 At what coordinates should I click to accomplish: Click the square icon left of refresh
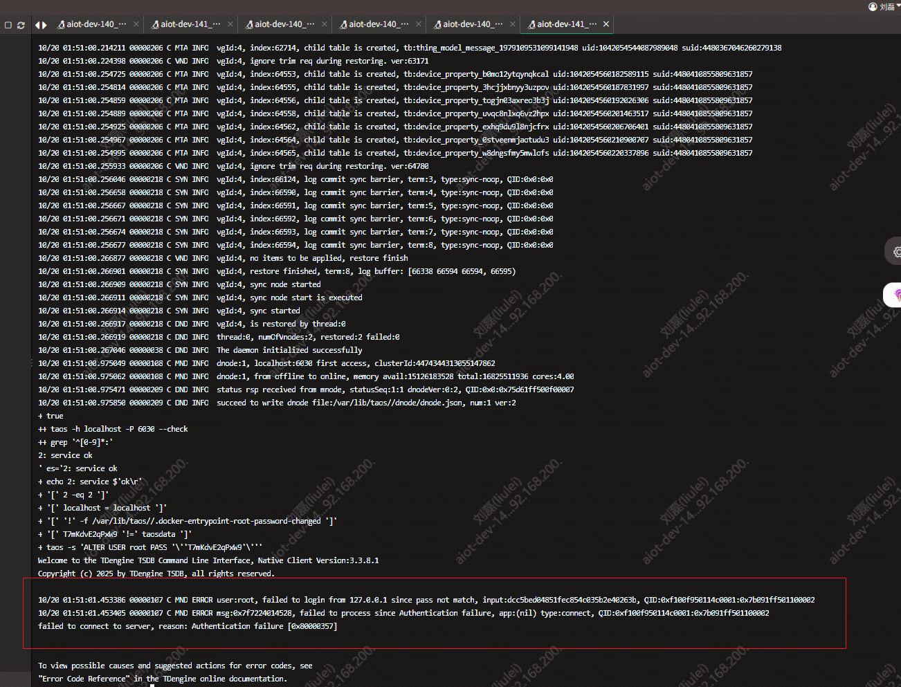(x=8, y=25)
